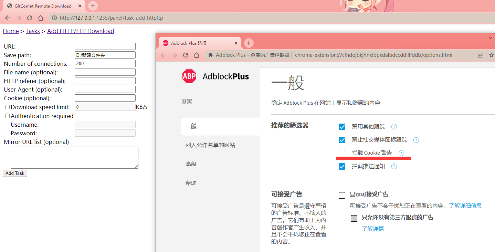Open Add HTTP/FTP Download breadcrumb link
The width and height of the screenshot is (495, 252).
tap(81, 31)
